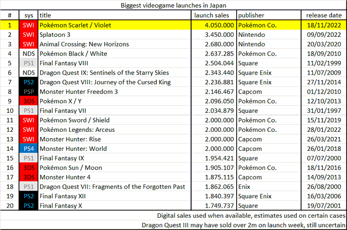347x230 pixels.
Task: Select the rank number 20 cell
Action: [x=10, y=206]
